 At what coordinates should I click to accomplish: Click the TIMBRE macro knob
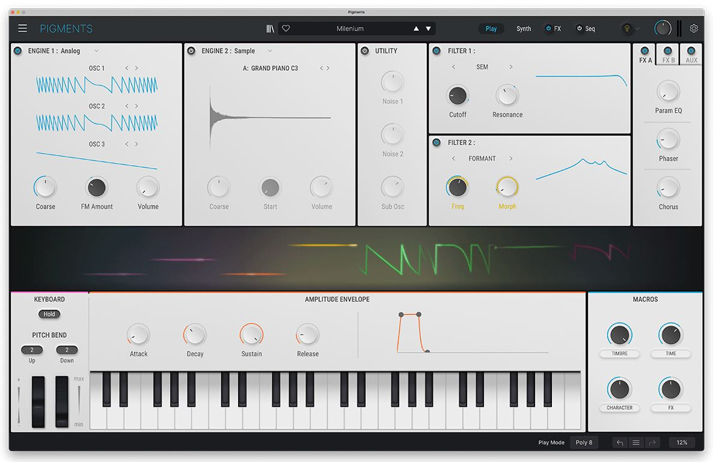619,335
